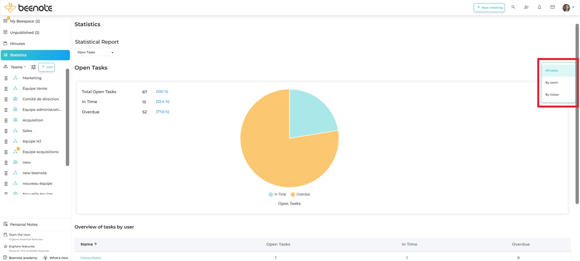Viewport: 580px width, 261px height.
Task: Click the Teams filter settings icon
Action: pyautogui.click(x=33, y=67)
